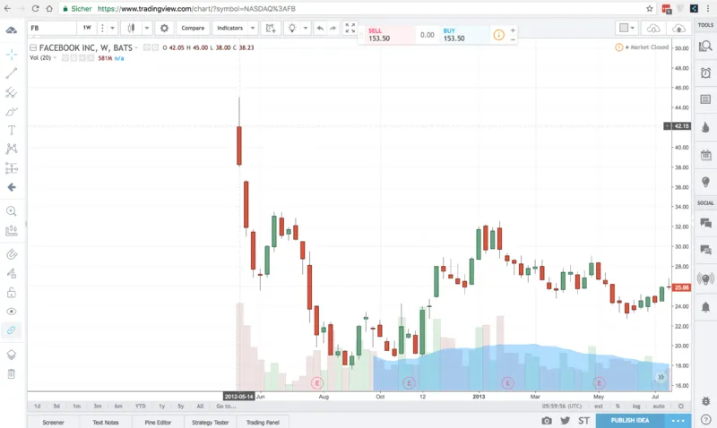Open the hotlists flame icon
The height and width of the screenshot is (428, 717).
(705, 126)
